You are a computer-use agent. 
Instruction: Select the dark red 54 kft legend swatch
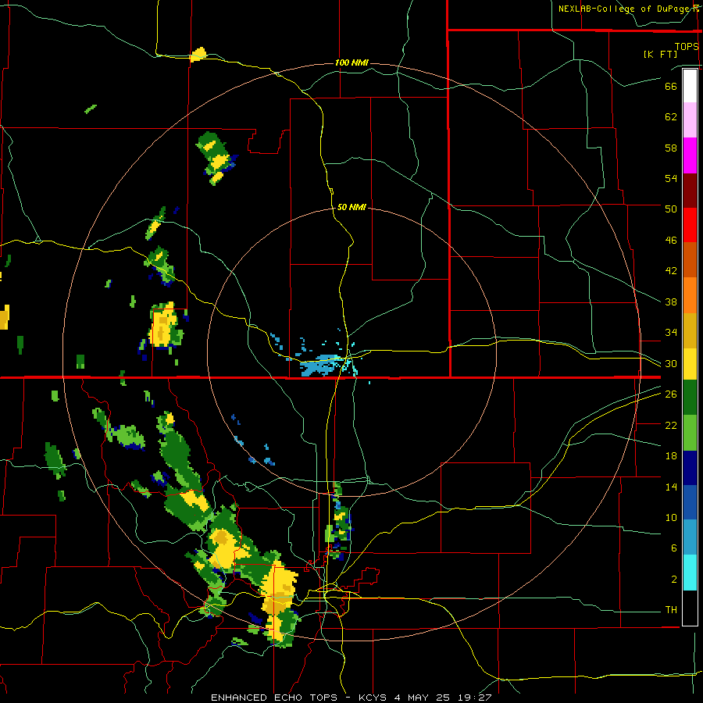pos(690,190)
